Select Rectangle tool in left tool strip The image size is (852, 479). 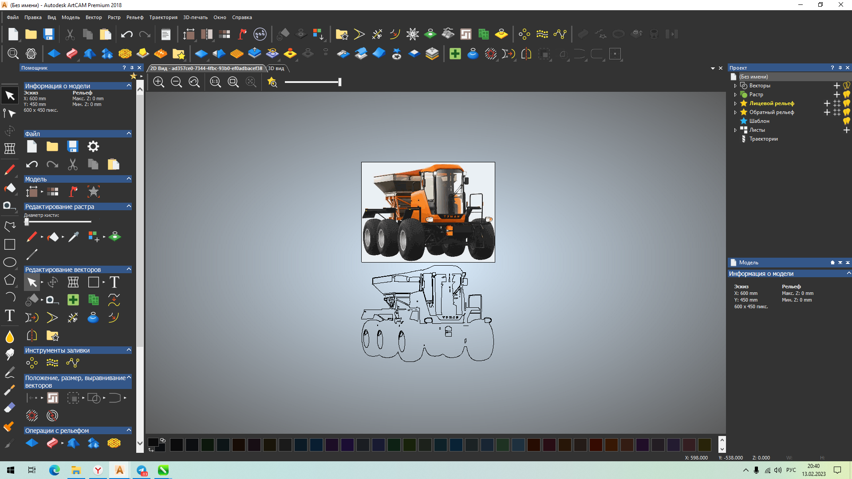(x=10, y=244)
